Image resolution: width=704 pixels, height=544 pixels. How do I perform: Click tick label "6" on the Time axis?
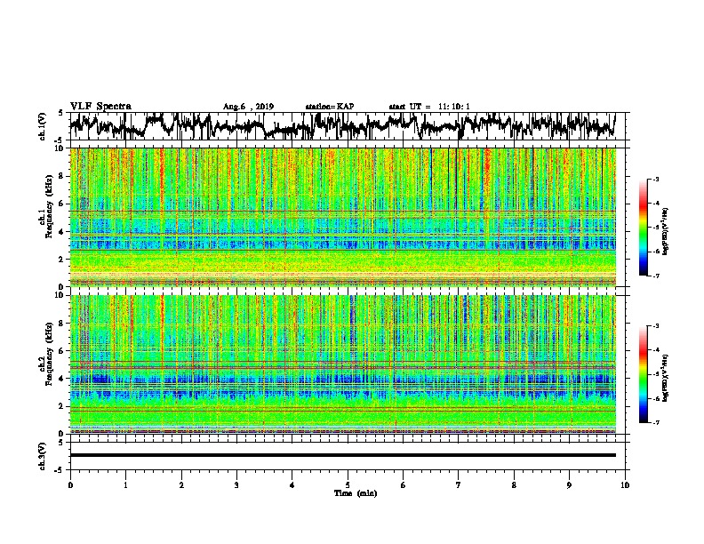coord(404,485)
